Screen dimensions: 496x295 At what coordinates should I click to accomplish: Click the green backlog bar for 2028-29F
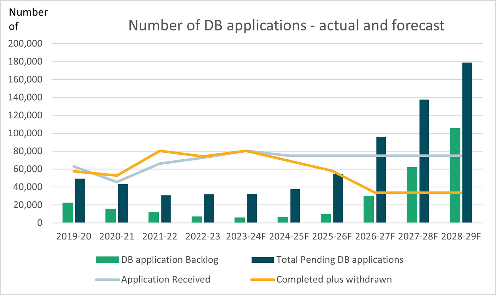pyautogui.click(x=455, y=175)
